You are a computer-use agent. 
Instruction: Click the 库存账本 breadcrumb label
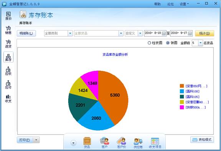coord(25,23)
